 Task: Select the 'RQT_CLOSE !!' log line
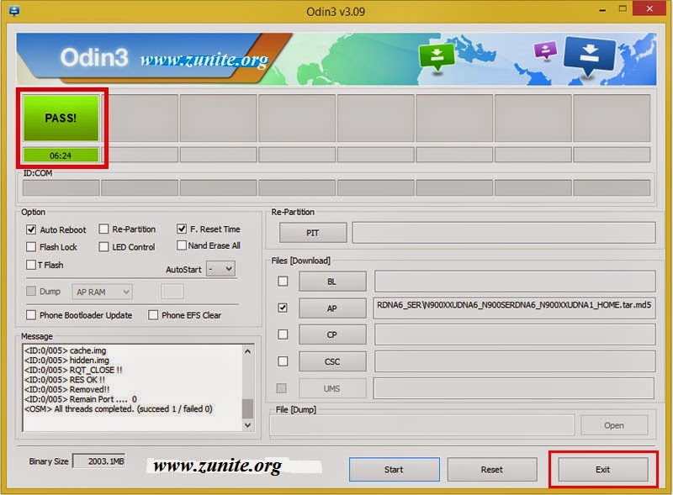[x=73, y=370]
